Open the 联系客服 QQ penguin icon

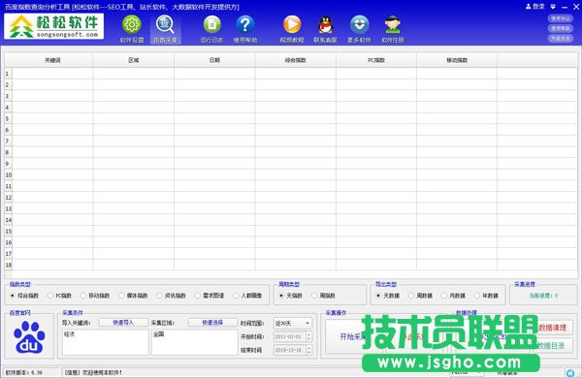coord(326,25)
